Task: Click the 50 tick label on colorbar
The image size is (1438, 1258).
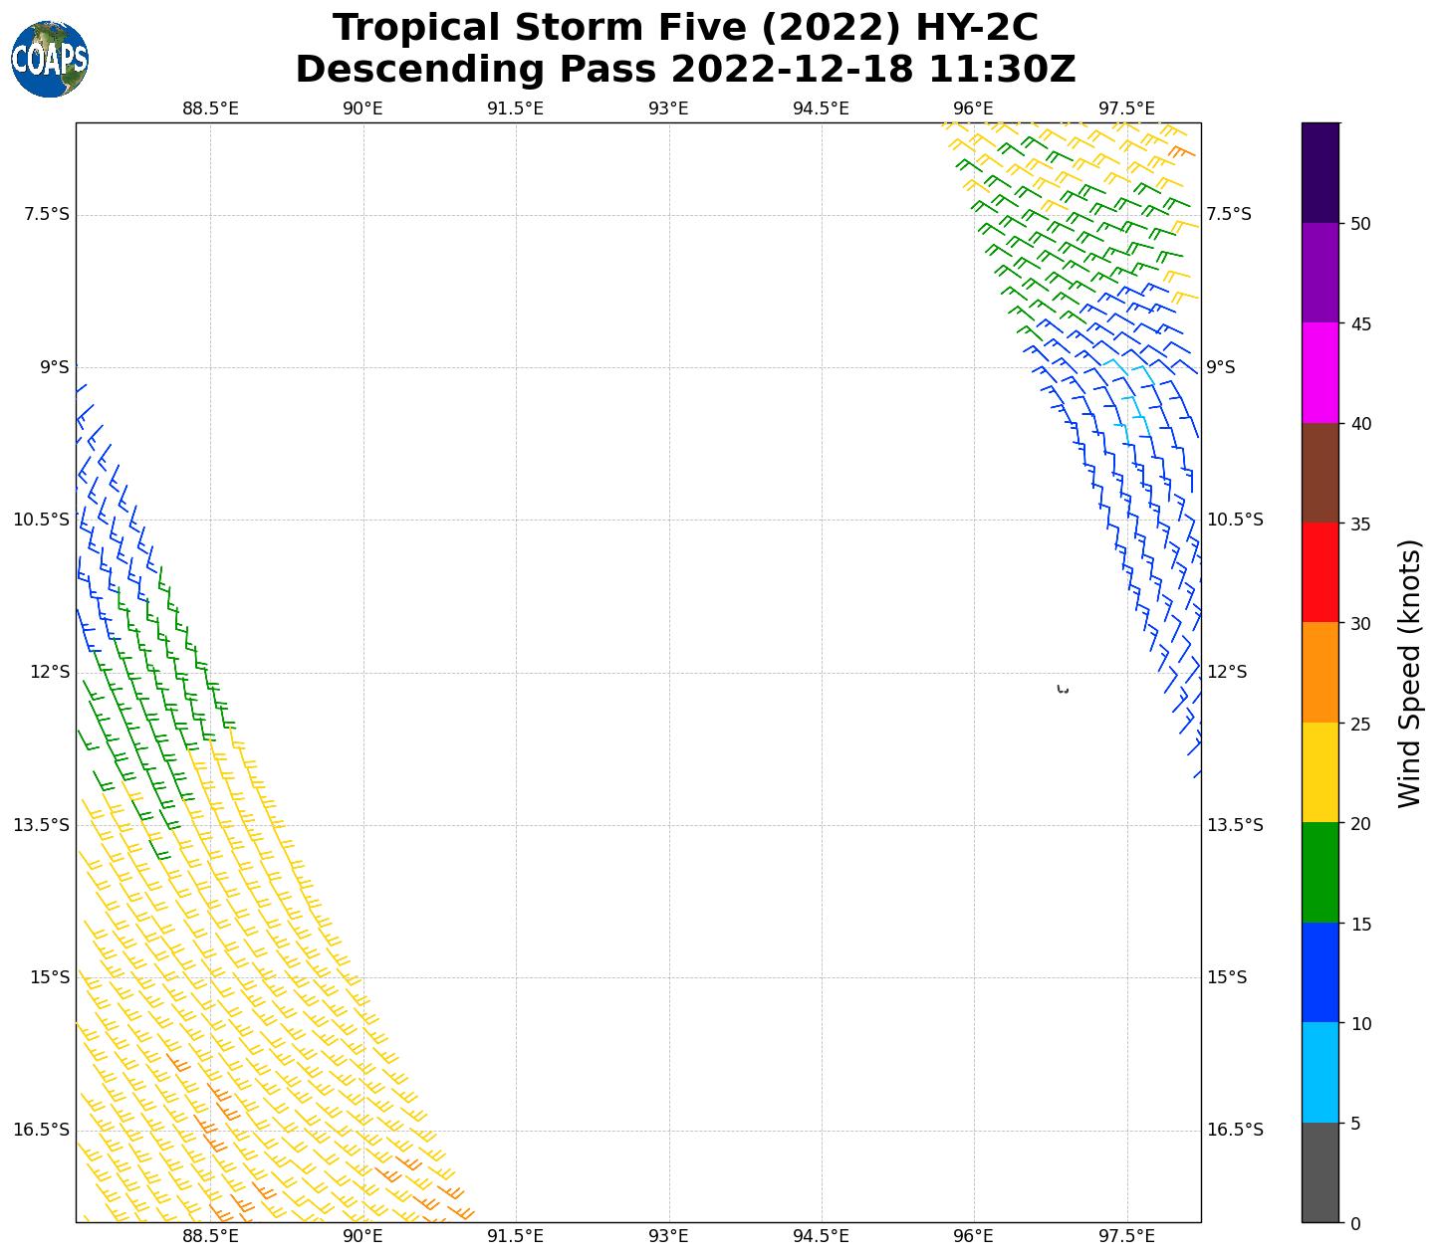Action: (1360, 224)
